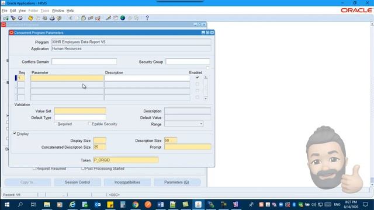374x210 pixels.
Task: Click parameter list scroll down arrow
Action: (206, 99)
